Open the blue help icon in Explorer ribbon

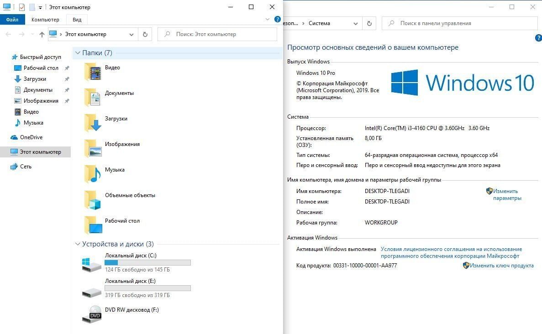click(277, 20)
